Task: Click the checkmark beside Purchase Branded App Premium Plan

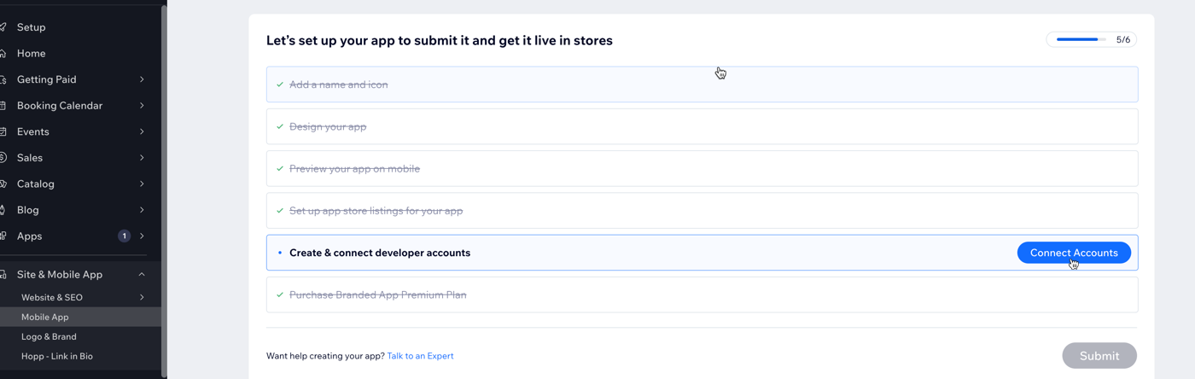Action: coord(280,294)
